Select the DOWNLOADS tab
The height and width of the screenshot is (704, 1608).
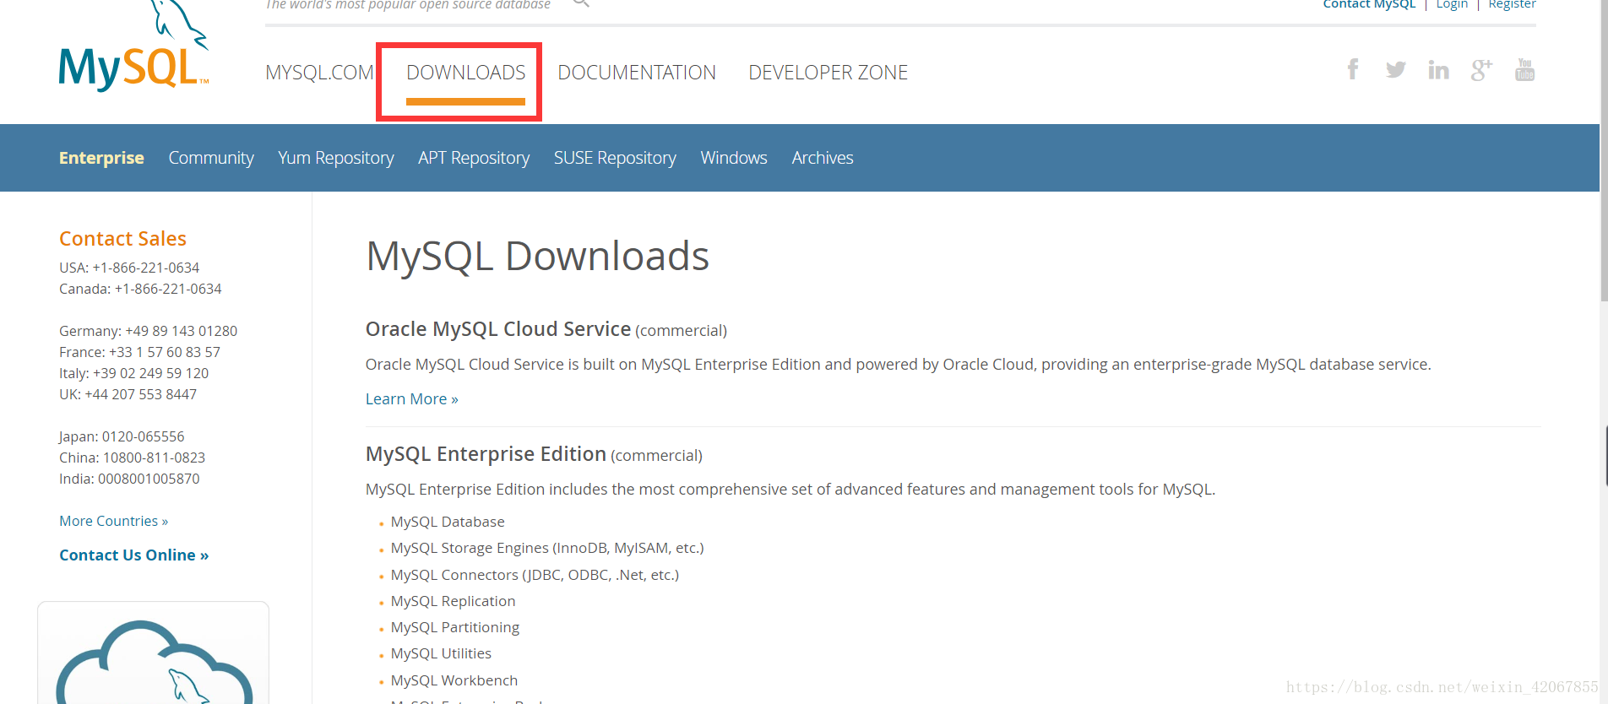[x=466, y=73]
